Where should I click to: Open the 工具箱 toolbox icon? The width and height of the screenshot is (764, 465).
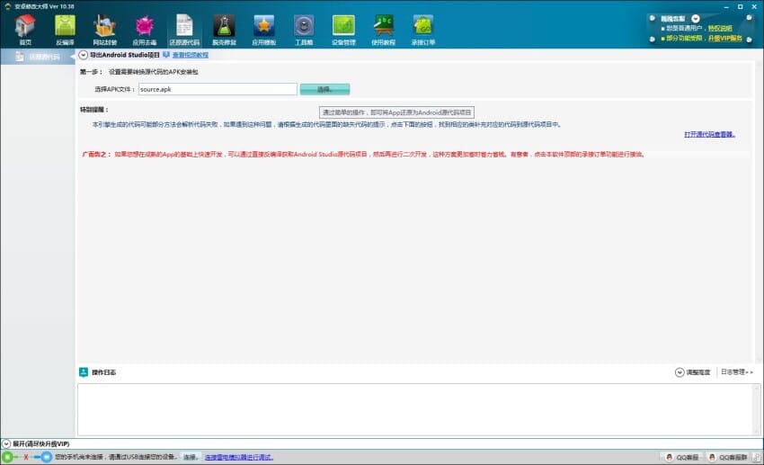(303, 28)
